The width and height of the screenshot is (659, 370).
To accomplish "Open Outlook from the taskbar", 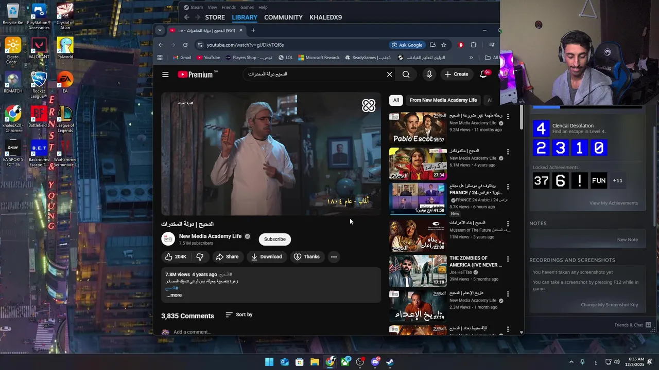I will coord(284,362).
